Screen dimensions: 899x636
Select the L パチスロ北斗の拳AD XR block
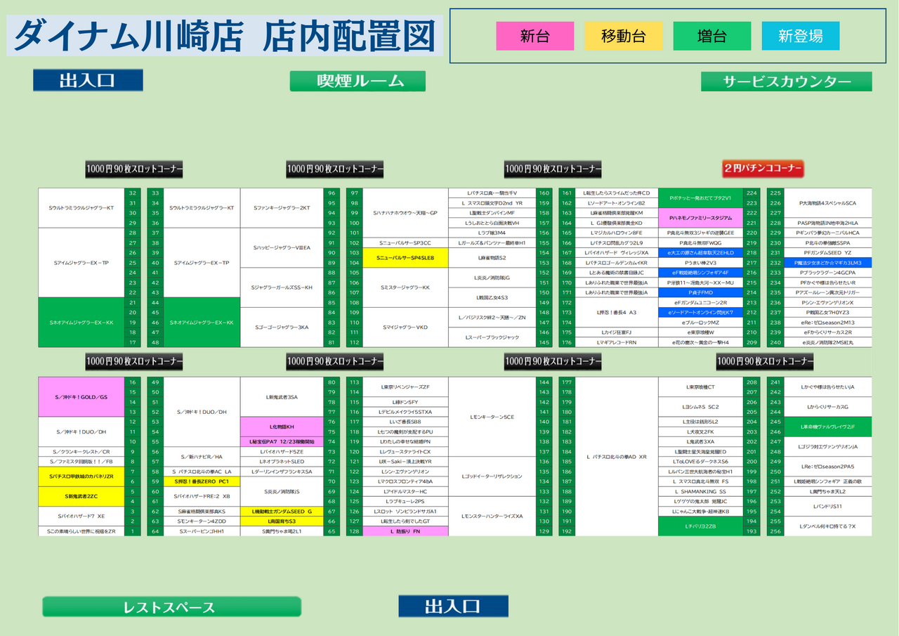(x=616, y=456)
